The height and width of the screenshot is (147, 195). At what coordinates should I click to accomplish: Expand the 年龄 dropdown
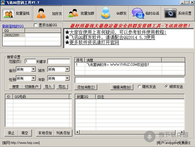point(67,78)
